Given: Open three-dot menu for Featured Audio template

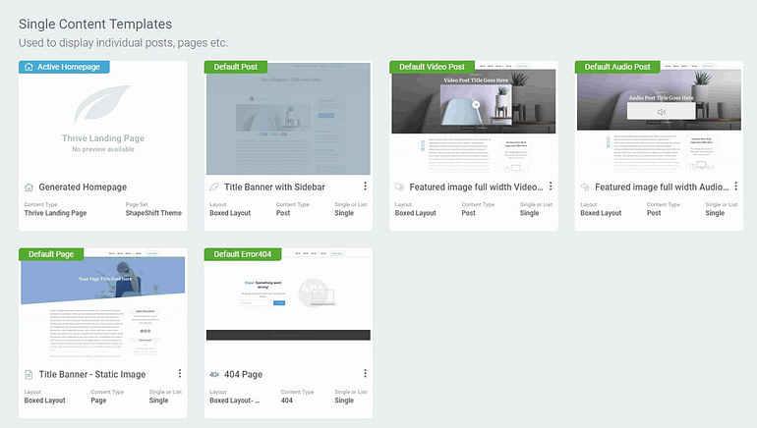Looking at the screenshot, I should click(735, 187).
